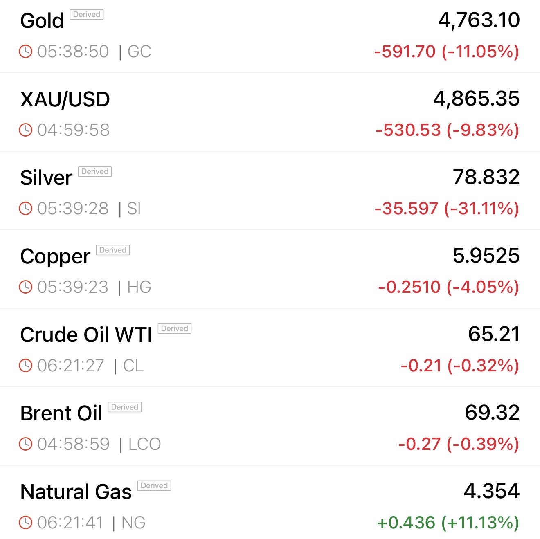The width and height of the screenshot is (540, 539).
Task: Click the Natural Gas +11.13% change value
Action: click(448, 523)
